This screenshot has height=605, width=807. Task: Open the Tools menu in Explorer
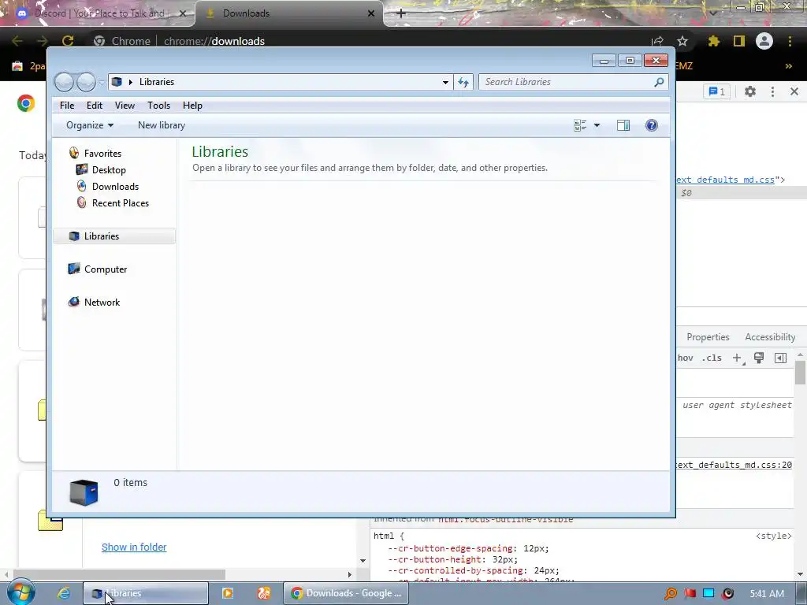[x=158, y=106]
